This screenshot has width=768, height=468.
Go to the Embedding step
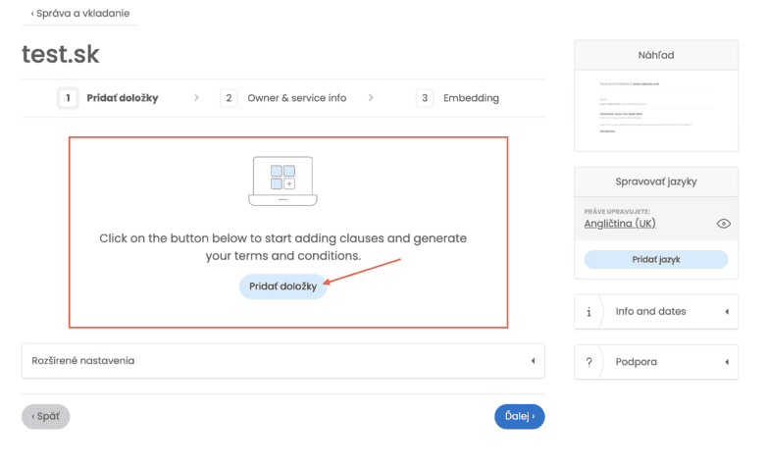pyautogui.click(x=471, y=98)
